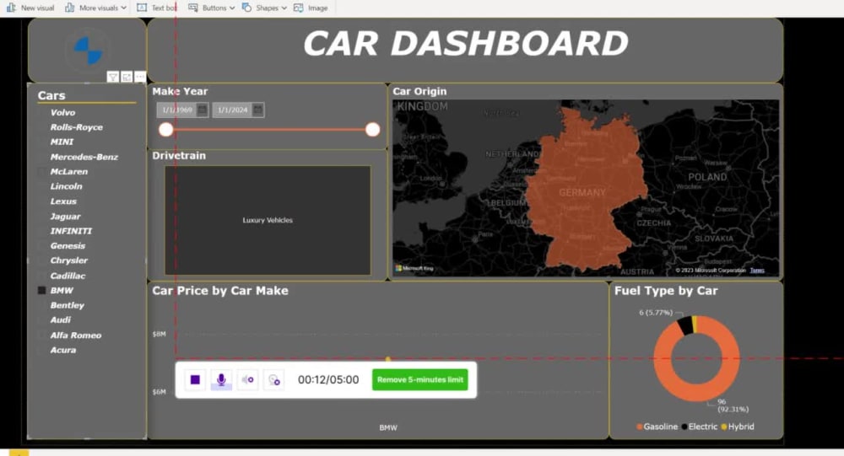This screenshot has width=844, height=456.
Task: Click the Gasoline legend item
Action: [x=657, y=426]
